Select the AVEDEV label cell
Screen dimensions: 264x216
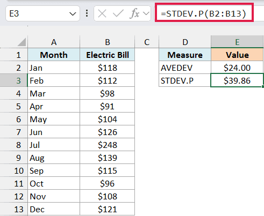pyautogui.click(x=185, y=68)
